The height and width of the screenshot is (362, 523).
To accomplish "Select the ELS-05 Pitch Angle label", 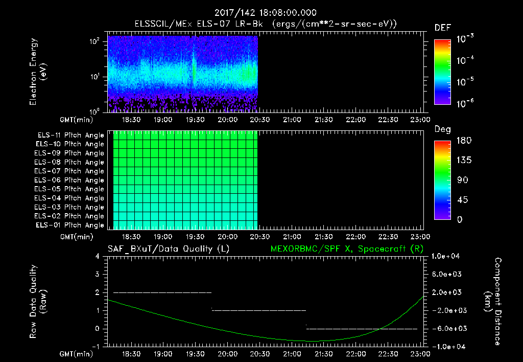I will click(x=69, y=189).
